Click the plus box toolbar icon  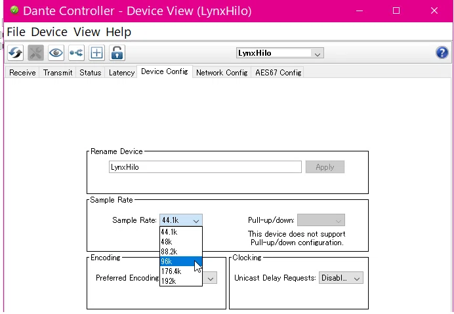click(96, 53)
